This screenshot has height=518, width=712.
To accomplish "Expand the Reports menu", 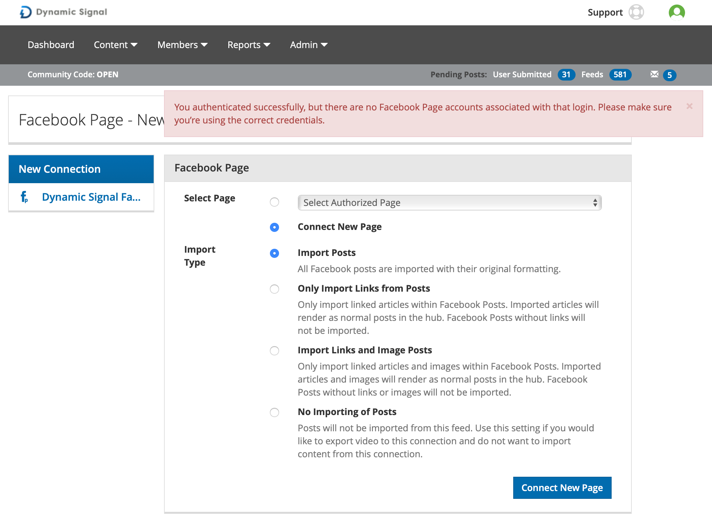I will (x=249, y=45).
